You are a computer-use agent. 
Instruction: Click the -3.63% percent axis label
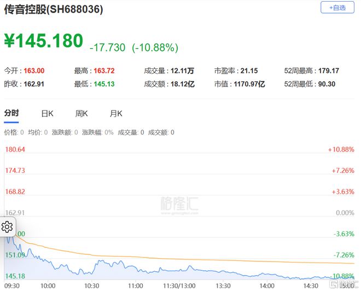point(344,234)
